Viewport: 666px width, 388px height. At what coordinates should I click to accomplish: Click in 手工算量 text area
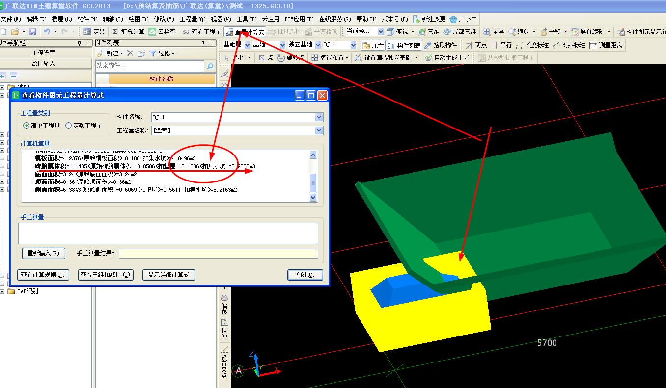coord(168,233)
